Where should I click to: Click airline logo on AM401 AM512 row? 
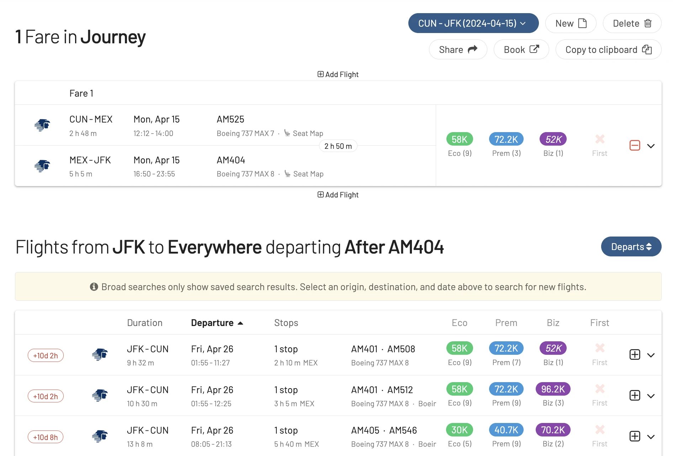click(100, 395)
